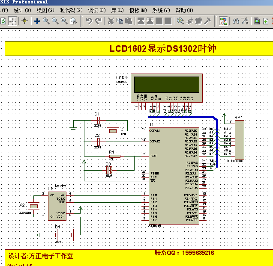Toggle the grid dots display
The width and height of the screenshot is (273, 266).
[12, 21]
